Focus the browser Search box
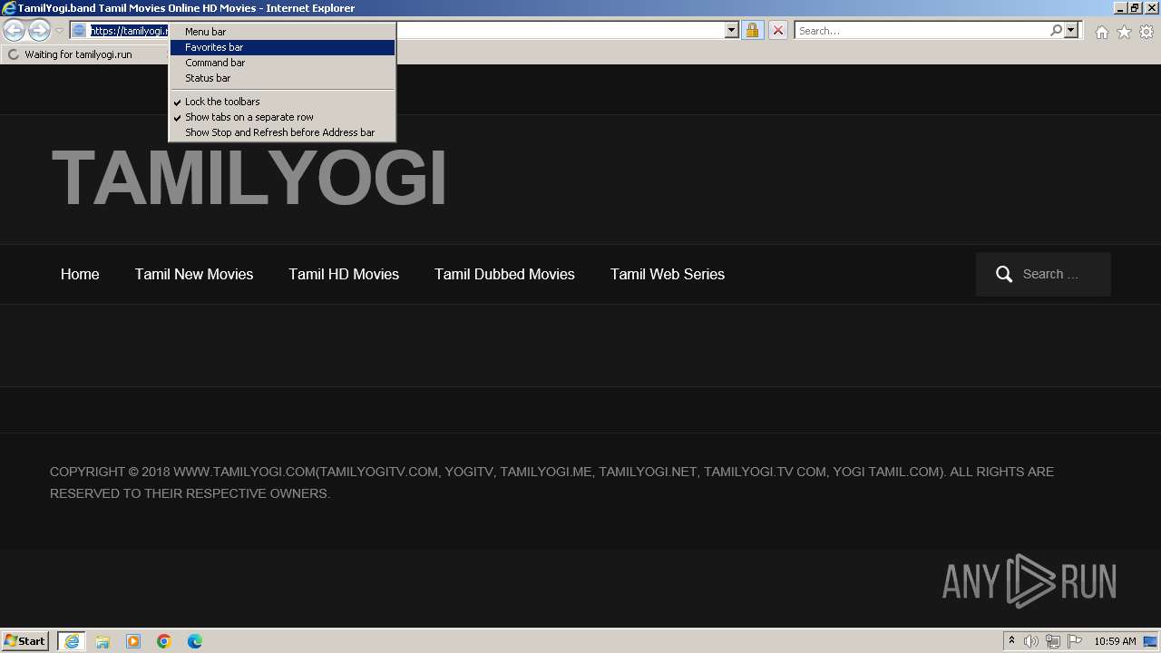This screenshot has height=653, width=1161. 921,31
